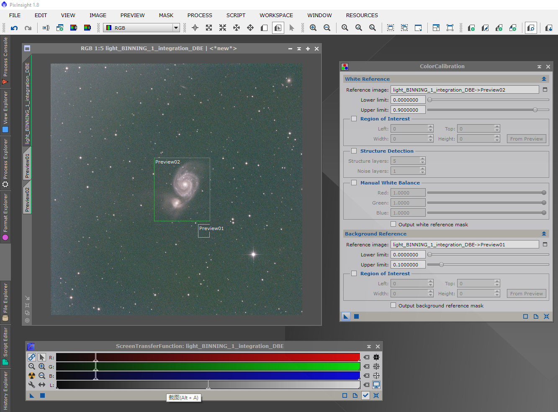This screenshot has width=558, height=412.
Task: Click the Structure layers spinner arrows
Action: 422,161
